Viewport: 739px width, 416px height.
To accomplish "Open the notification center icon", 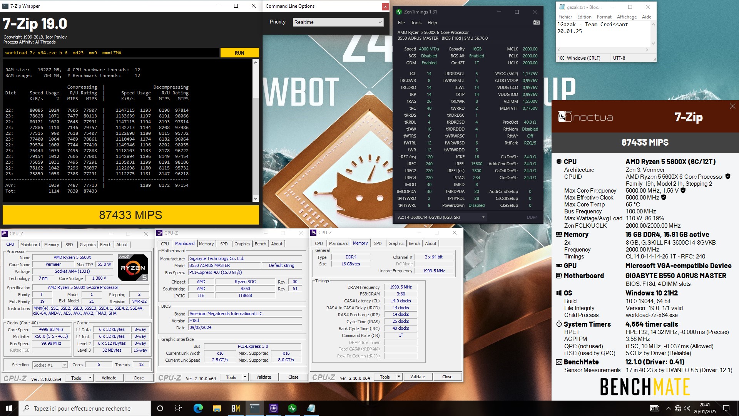I will (x=726, y=408).
